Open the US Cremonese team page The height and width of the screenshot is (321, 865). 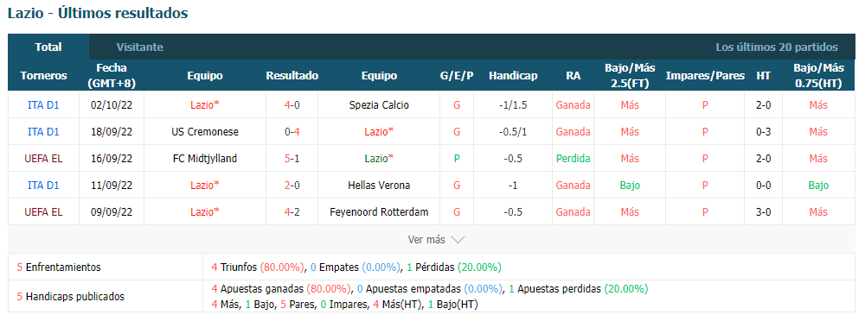click(x=205, y=132)
